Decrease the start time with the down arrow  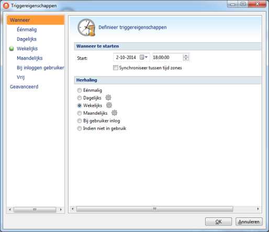pos(186,59)
